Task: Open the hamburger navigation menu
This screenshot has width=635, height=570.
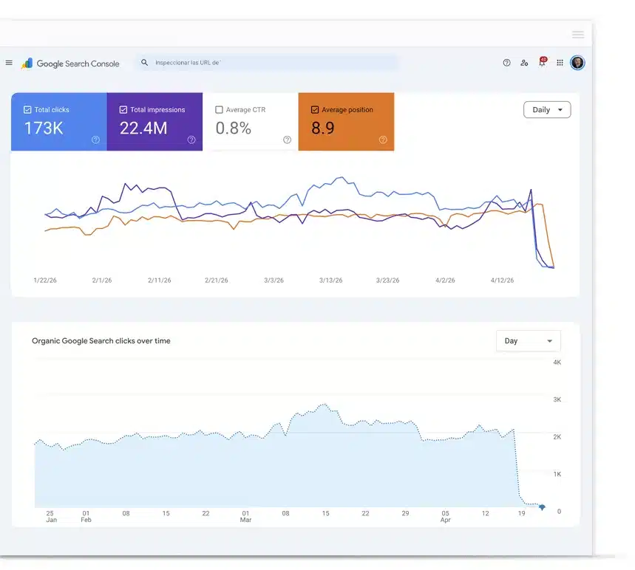Action: pos(9,63)
